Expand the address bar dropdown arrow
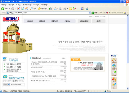The width and height of the screenshot is (129, 93). (x=90, y=13)
